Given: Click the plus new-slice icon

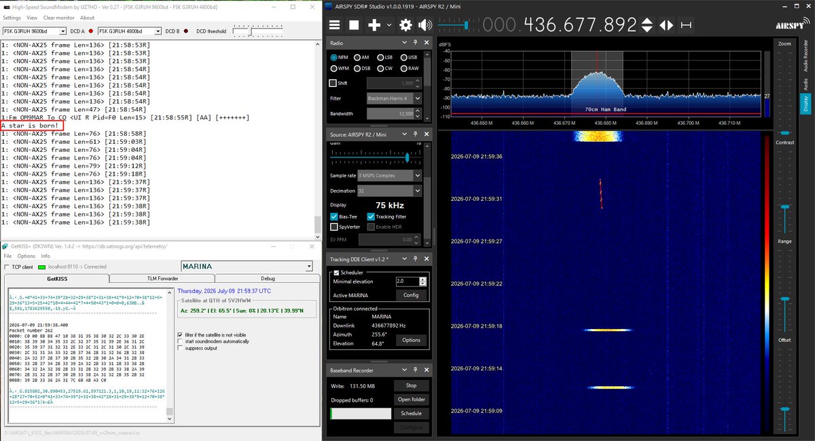Looking at the screenshot, I should click(374, 25).
